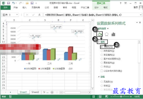
Task: Click the zoom in plus icon
Action: (x=131, y=96)
